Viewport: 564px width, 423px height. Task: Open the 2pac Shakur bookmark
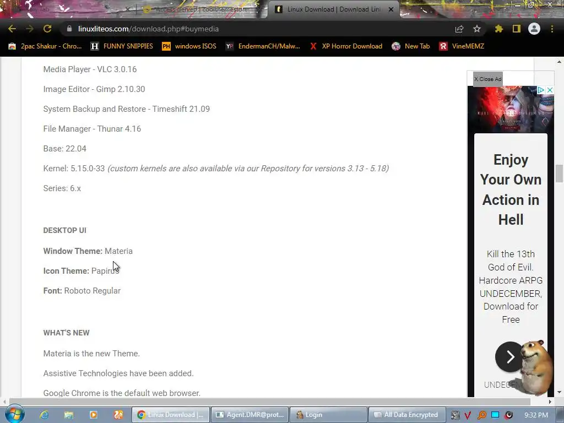(x=45, y=46)
